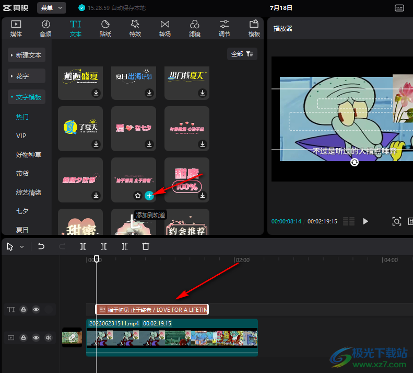413x373 pixels.
Task: Select the 不过是听过的人指点唾弃 subtitle in preview
Action: tap(355, 151)
